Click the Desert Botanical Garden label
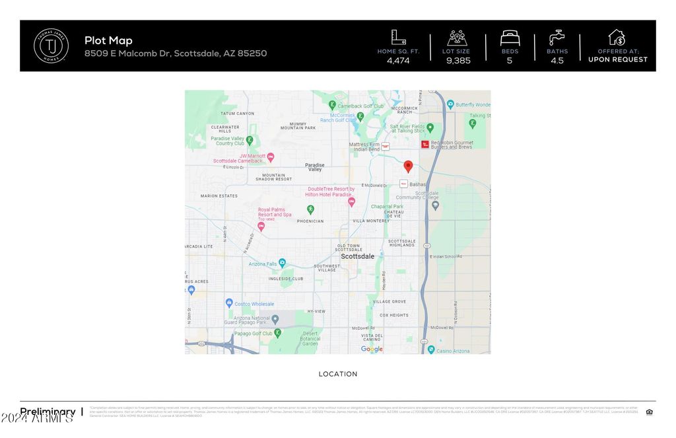 click(310, 339)
